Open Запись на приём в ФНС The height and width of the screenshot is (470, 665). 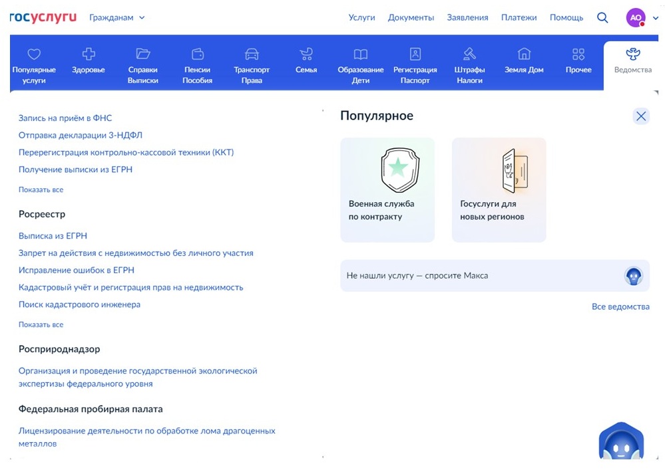pos(65,118)
